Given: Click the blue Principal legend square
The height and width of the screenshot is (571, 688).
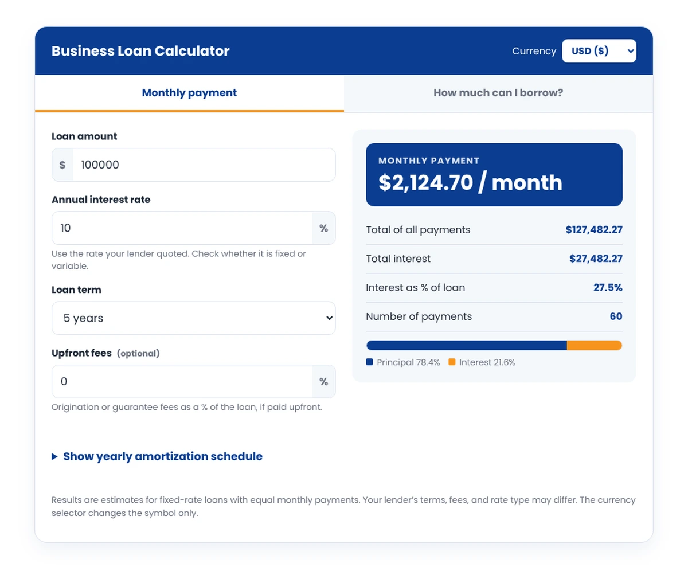Looking at the screenshot, I should pos(369,362).
